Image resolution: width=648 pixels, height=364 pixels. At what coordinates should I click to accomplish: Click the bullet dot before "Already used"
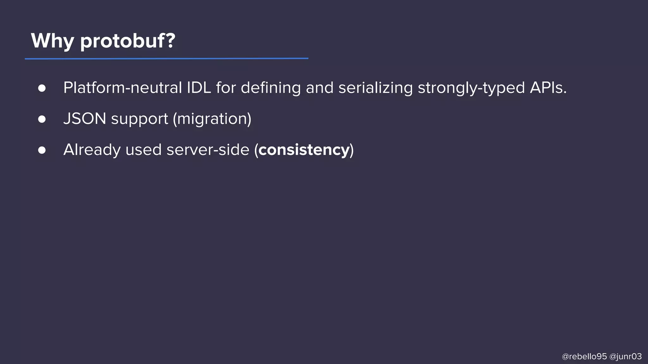click(42, 150)
